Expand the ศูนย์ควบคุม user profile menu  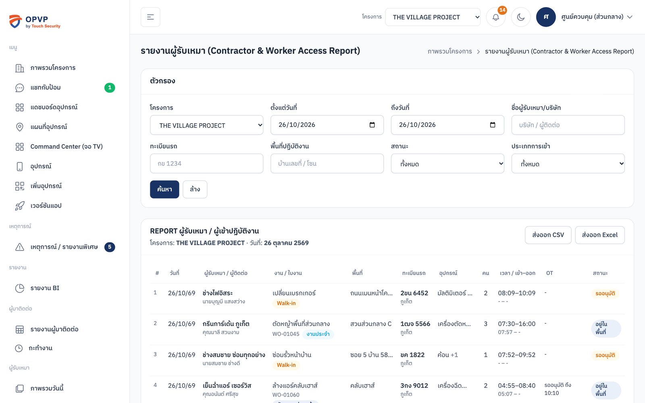pyautogui.click(x=585, y=17)
